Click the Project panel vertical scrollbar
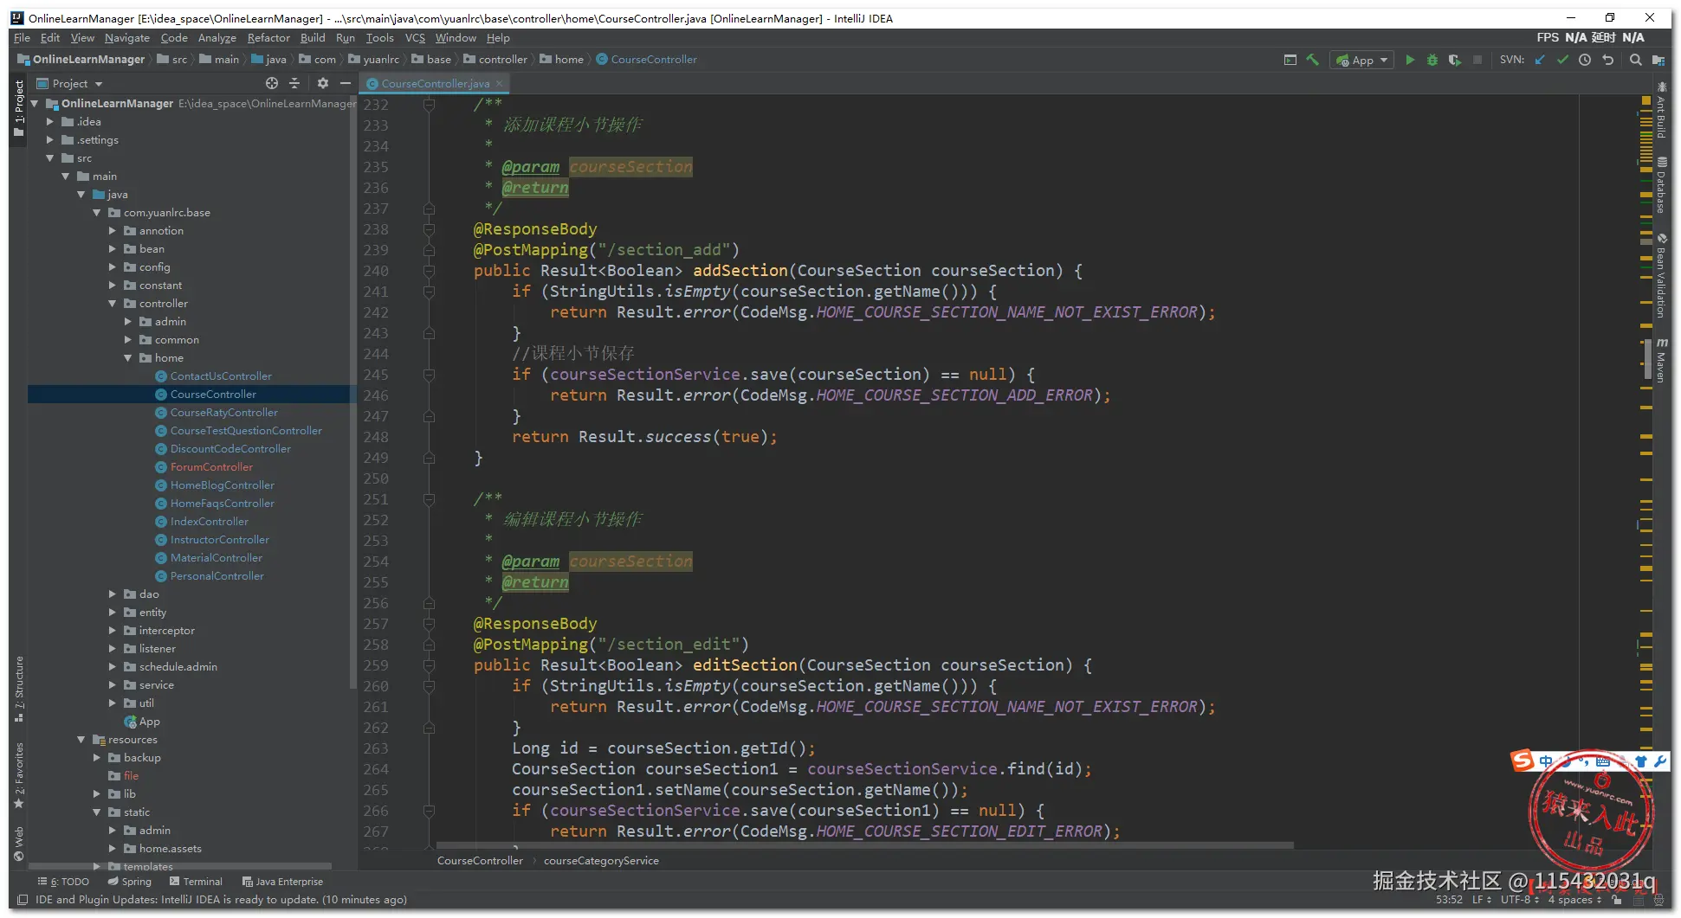Screen dimensions: 1681x918 [352, 392]
